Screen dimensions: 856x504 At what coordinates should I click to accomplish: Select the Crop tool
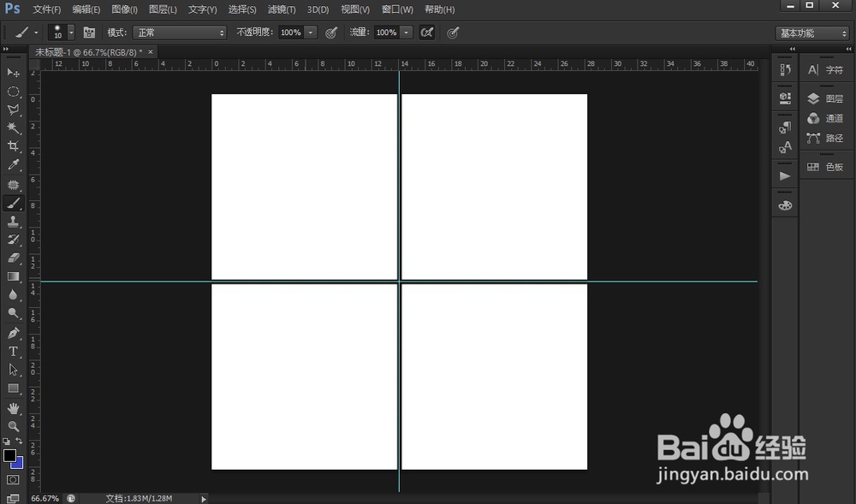click(x=13, y=146)
